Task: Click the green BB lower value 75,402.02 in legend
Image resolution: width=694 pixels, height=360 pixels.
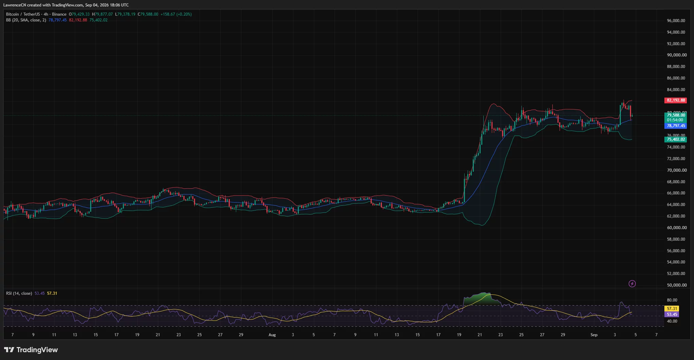Action: click(98, 20)
